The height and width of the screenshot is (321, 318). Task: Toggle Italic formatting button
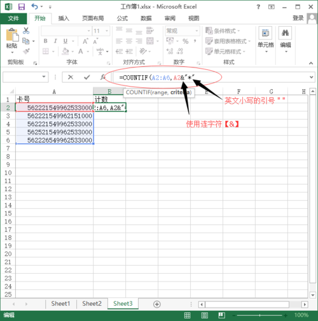coord(55,41)
